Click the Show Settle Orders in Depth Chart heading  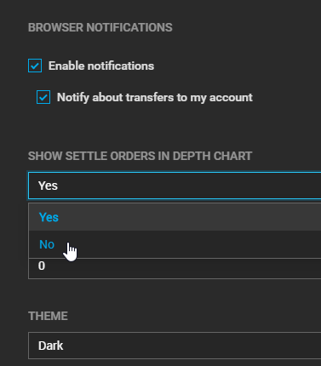point(140,156)
